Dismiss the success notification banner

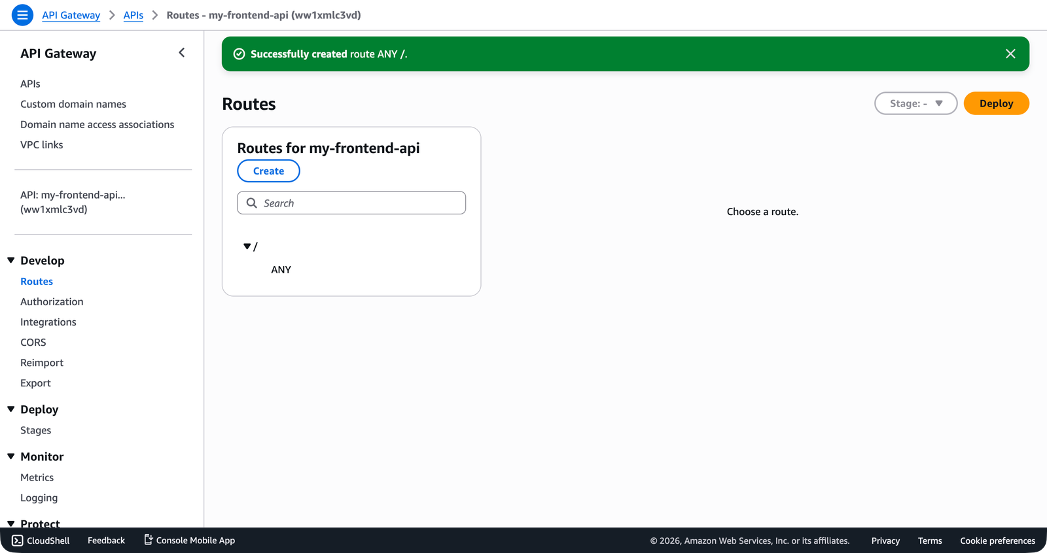1010,54
